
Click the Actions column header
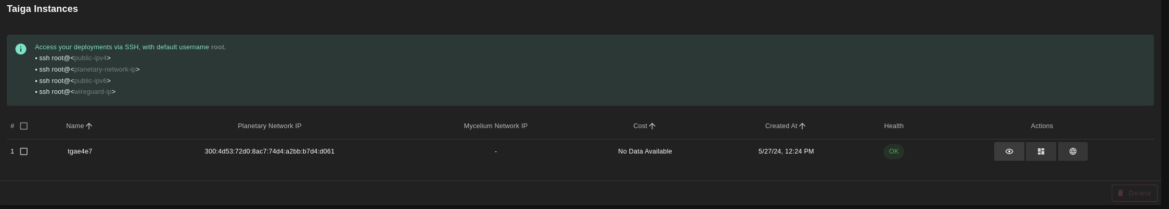(1042, 126)
